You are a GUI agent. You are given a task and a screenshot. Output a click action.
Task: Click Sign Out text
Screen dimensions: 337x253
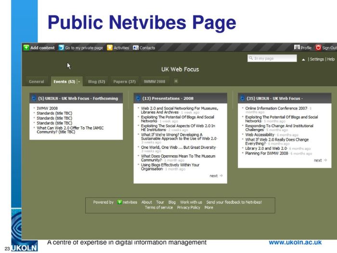coord(329,48)
